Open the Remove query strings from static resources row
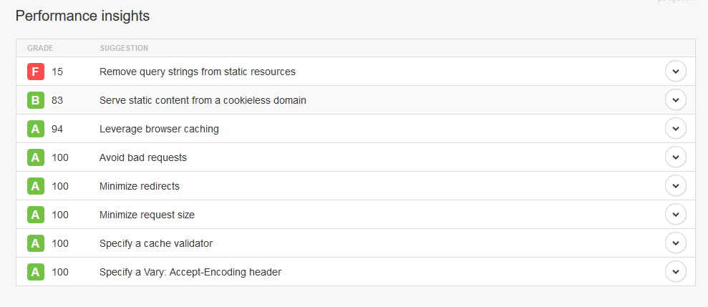The image size is (708, 307). point(197,72)
